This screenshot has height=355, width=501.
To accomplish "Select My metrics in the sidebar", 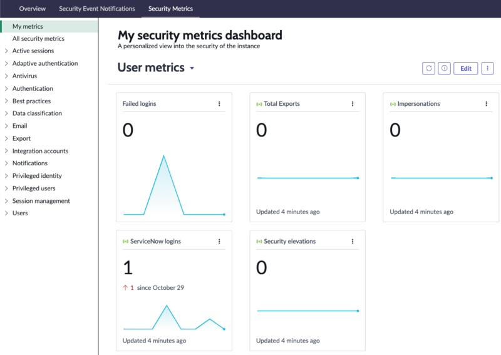I will (x=28, y=26).
